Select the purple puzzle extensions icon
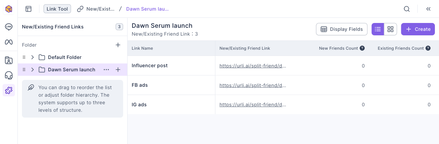 [9, 90]
